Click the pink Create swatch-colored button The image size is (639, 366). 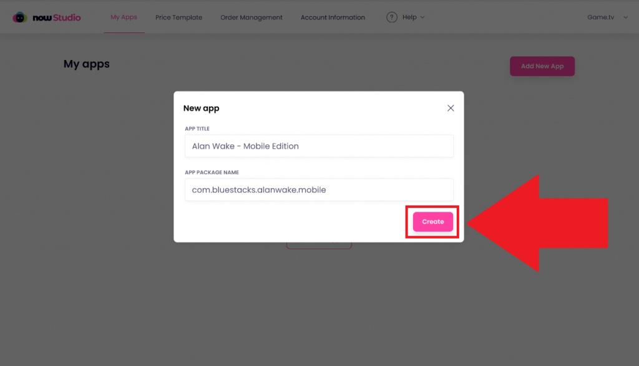click(432, 221)
